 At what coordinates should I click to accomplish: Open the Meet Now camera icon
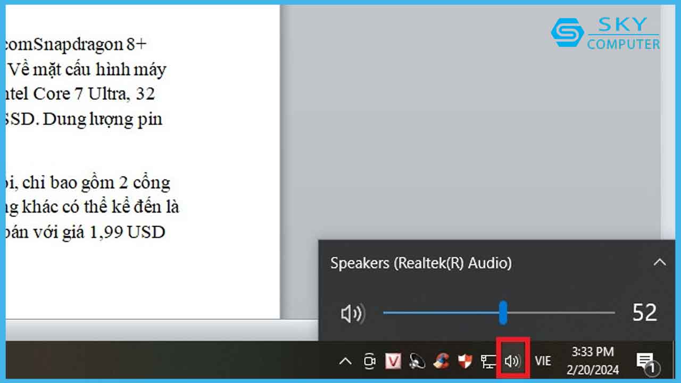(369, 362)
